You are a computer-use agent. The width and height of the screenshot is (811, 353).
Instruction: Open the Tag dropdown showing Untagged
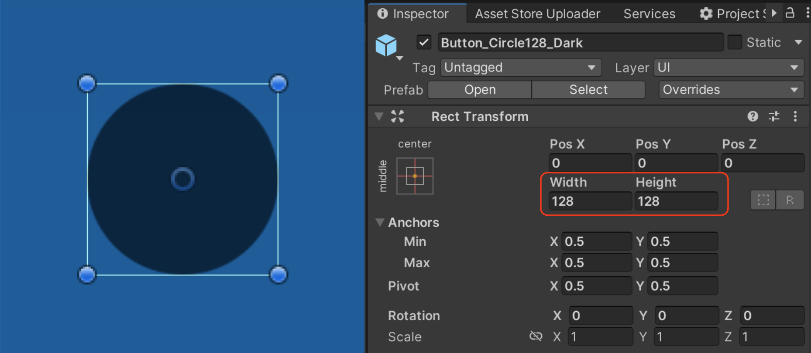[521, 68]
